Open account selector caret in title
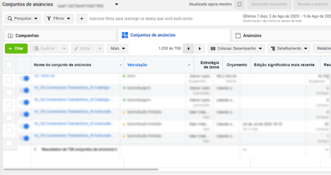Image resolution: width=331 pixels, height=175 pixels. point(117,4)
